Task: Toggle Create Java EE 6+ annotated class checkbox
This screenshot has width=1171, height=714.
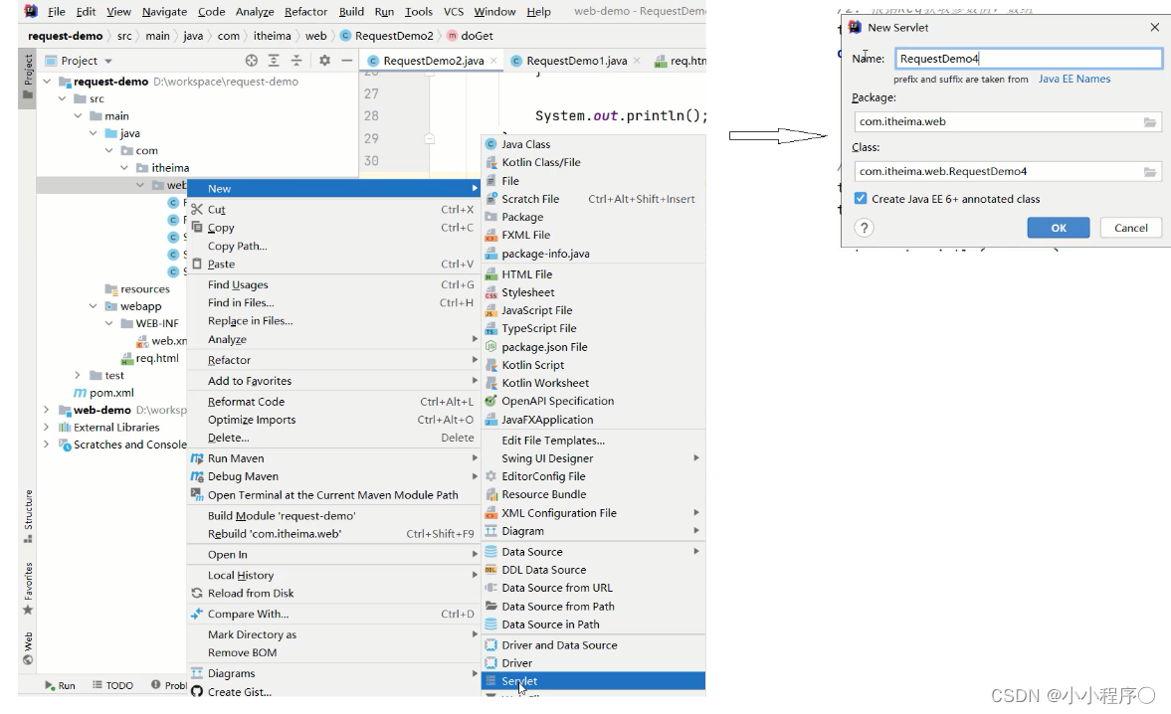Action: coord(861,199)
